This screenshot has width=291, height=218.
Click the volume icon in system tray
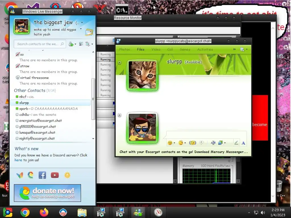[x=263, y=212]
